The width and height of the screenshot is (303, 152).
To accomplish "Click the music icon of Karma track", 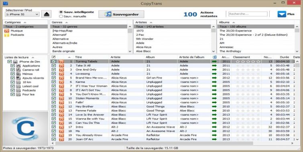I will 61,82.
